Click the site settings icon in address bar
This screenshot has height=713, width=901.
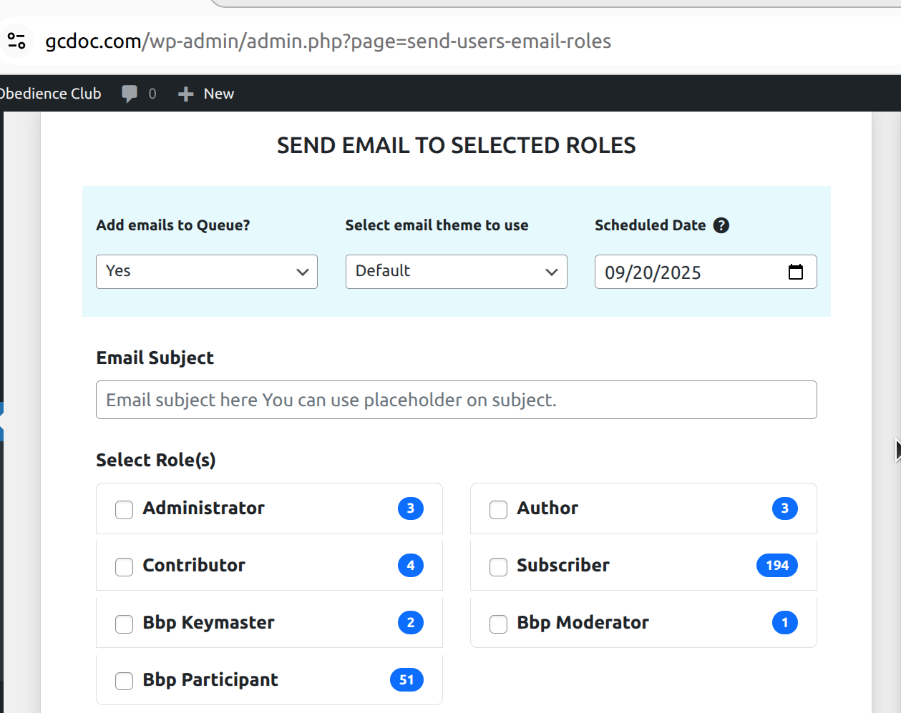click(x=16, y=41)
